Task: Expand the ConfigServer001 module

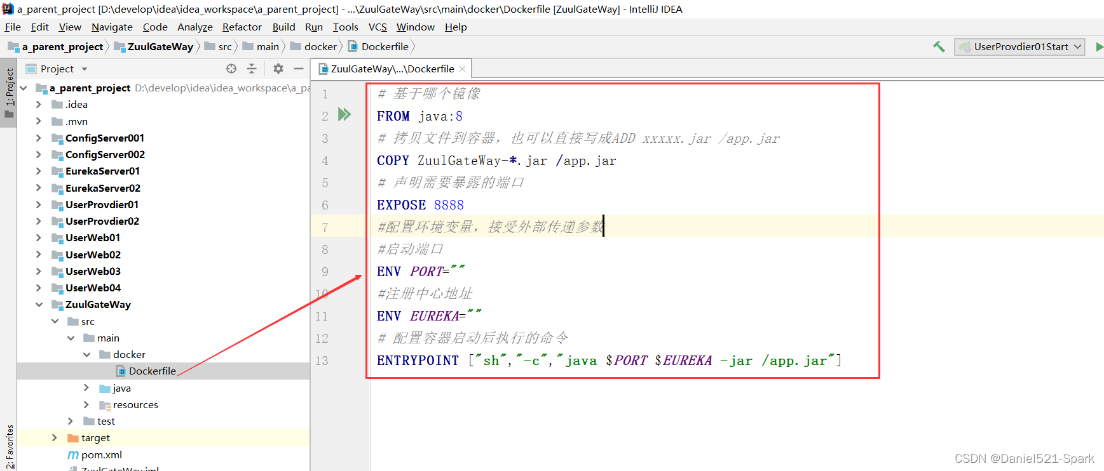Action: pos(39,138)
